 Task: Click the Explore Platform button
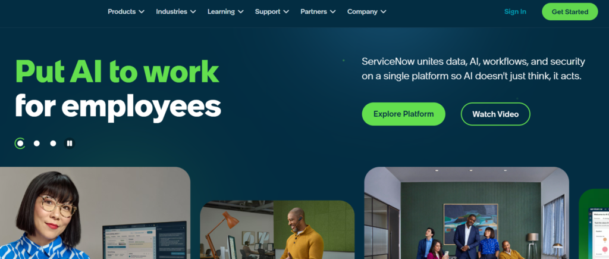404,114
